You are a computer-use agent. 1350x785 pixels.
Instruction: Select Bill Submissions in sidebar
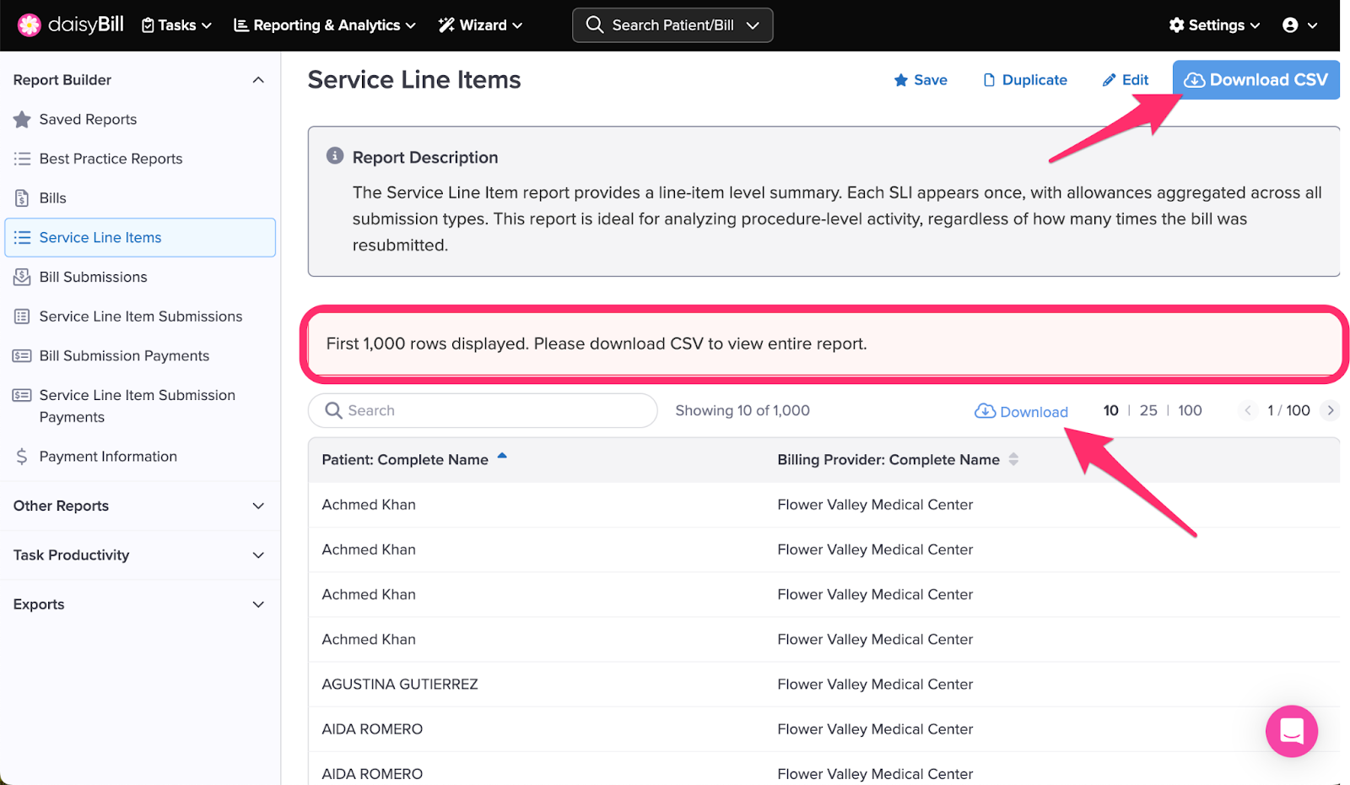tap(93, 277)
